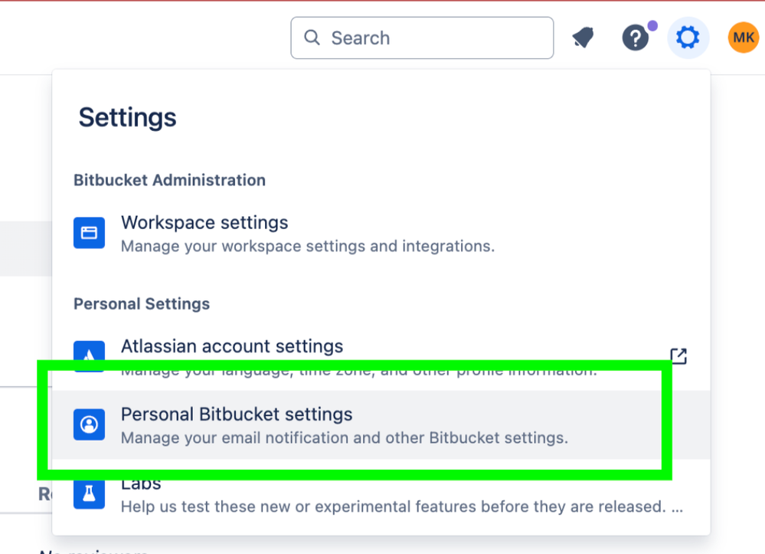765x554 pixels.
Task: Click the Personal Bitbucket settings person icon
Action: (x=89, y=425)
